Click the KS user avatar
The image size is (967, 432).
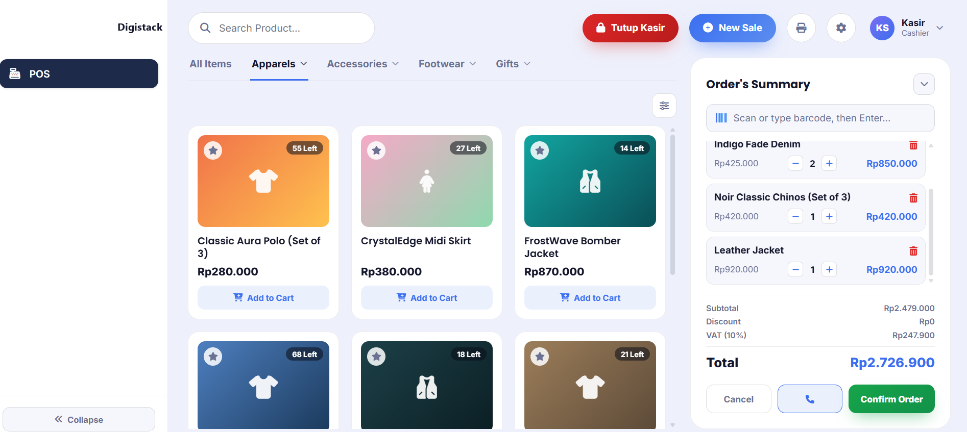(x=882, y=28)
